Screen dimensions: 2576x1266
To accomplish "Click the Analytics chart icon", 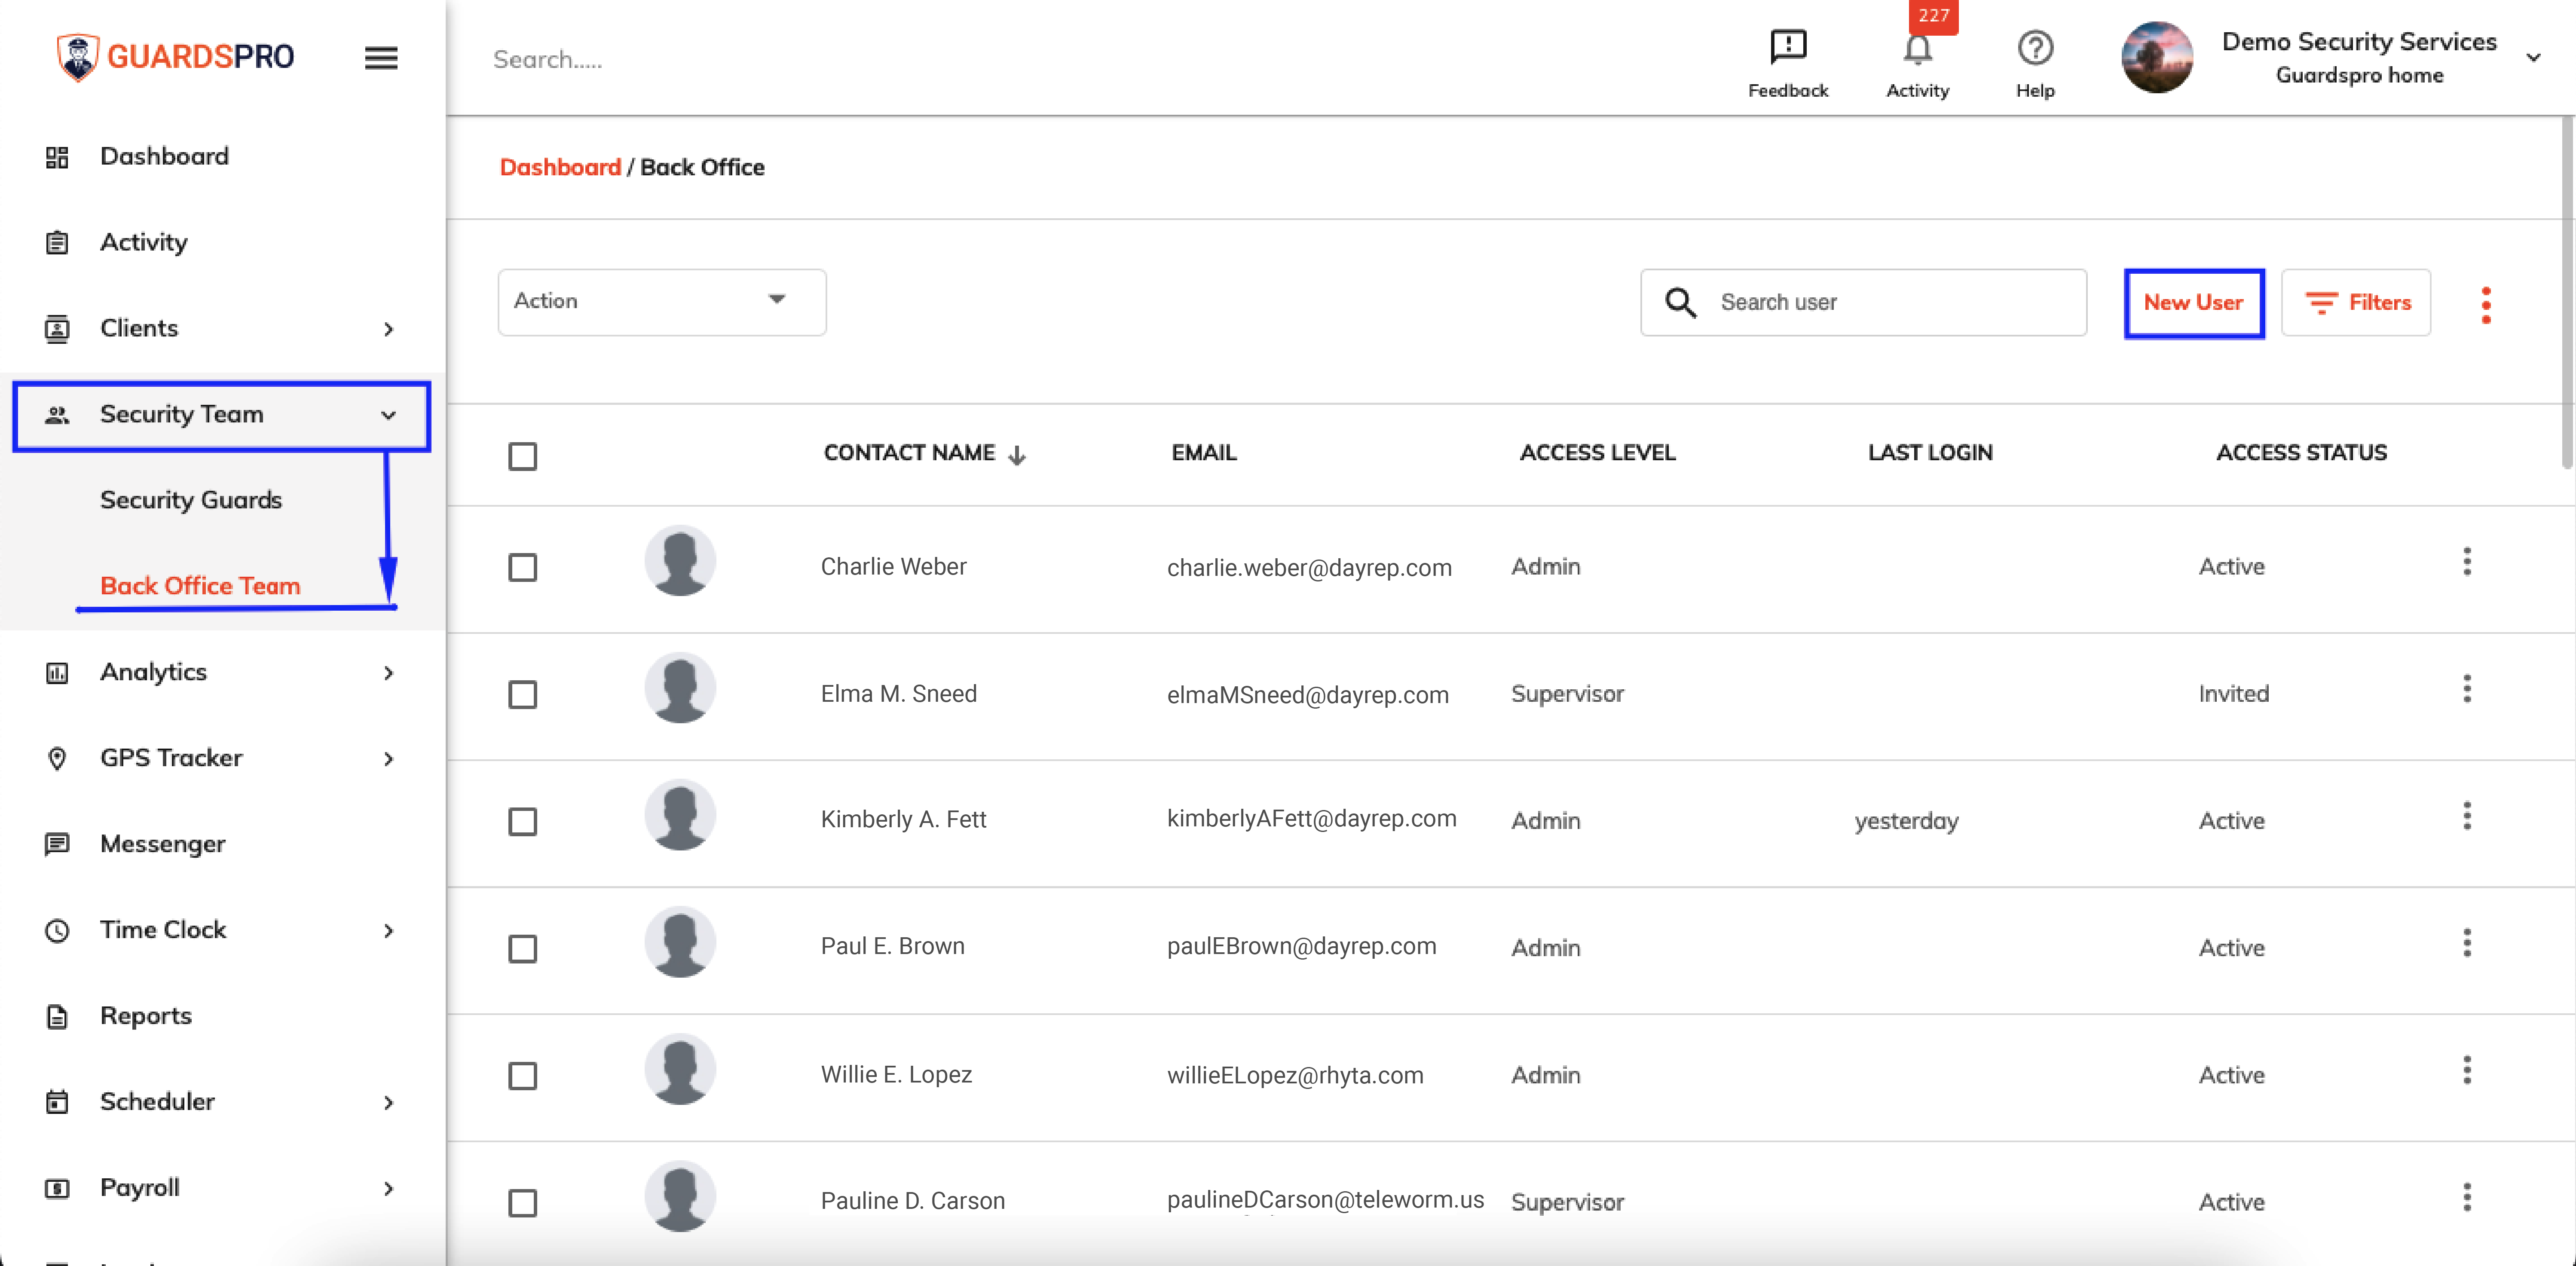I will coord(57,673).
